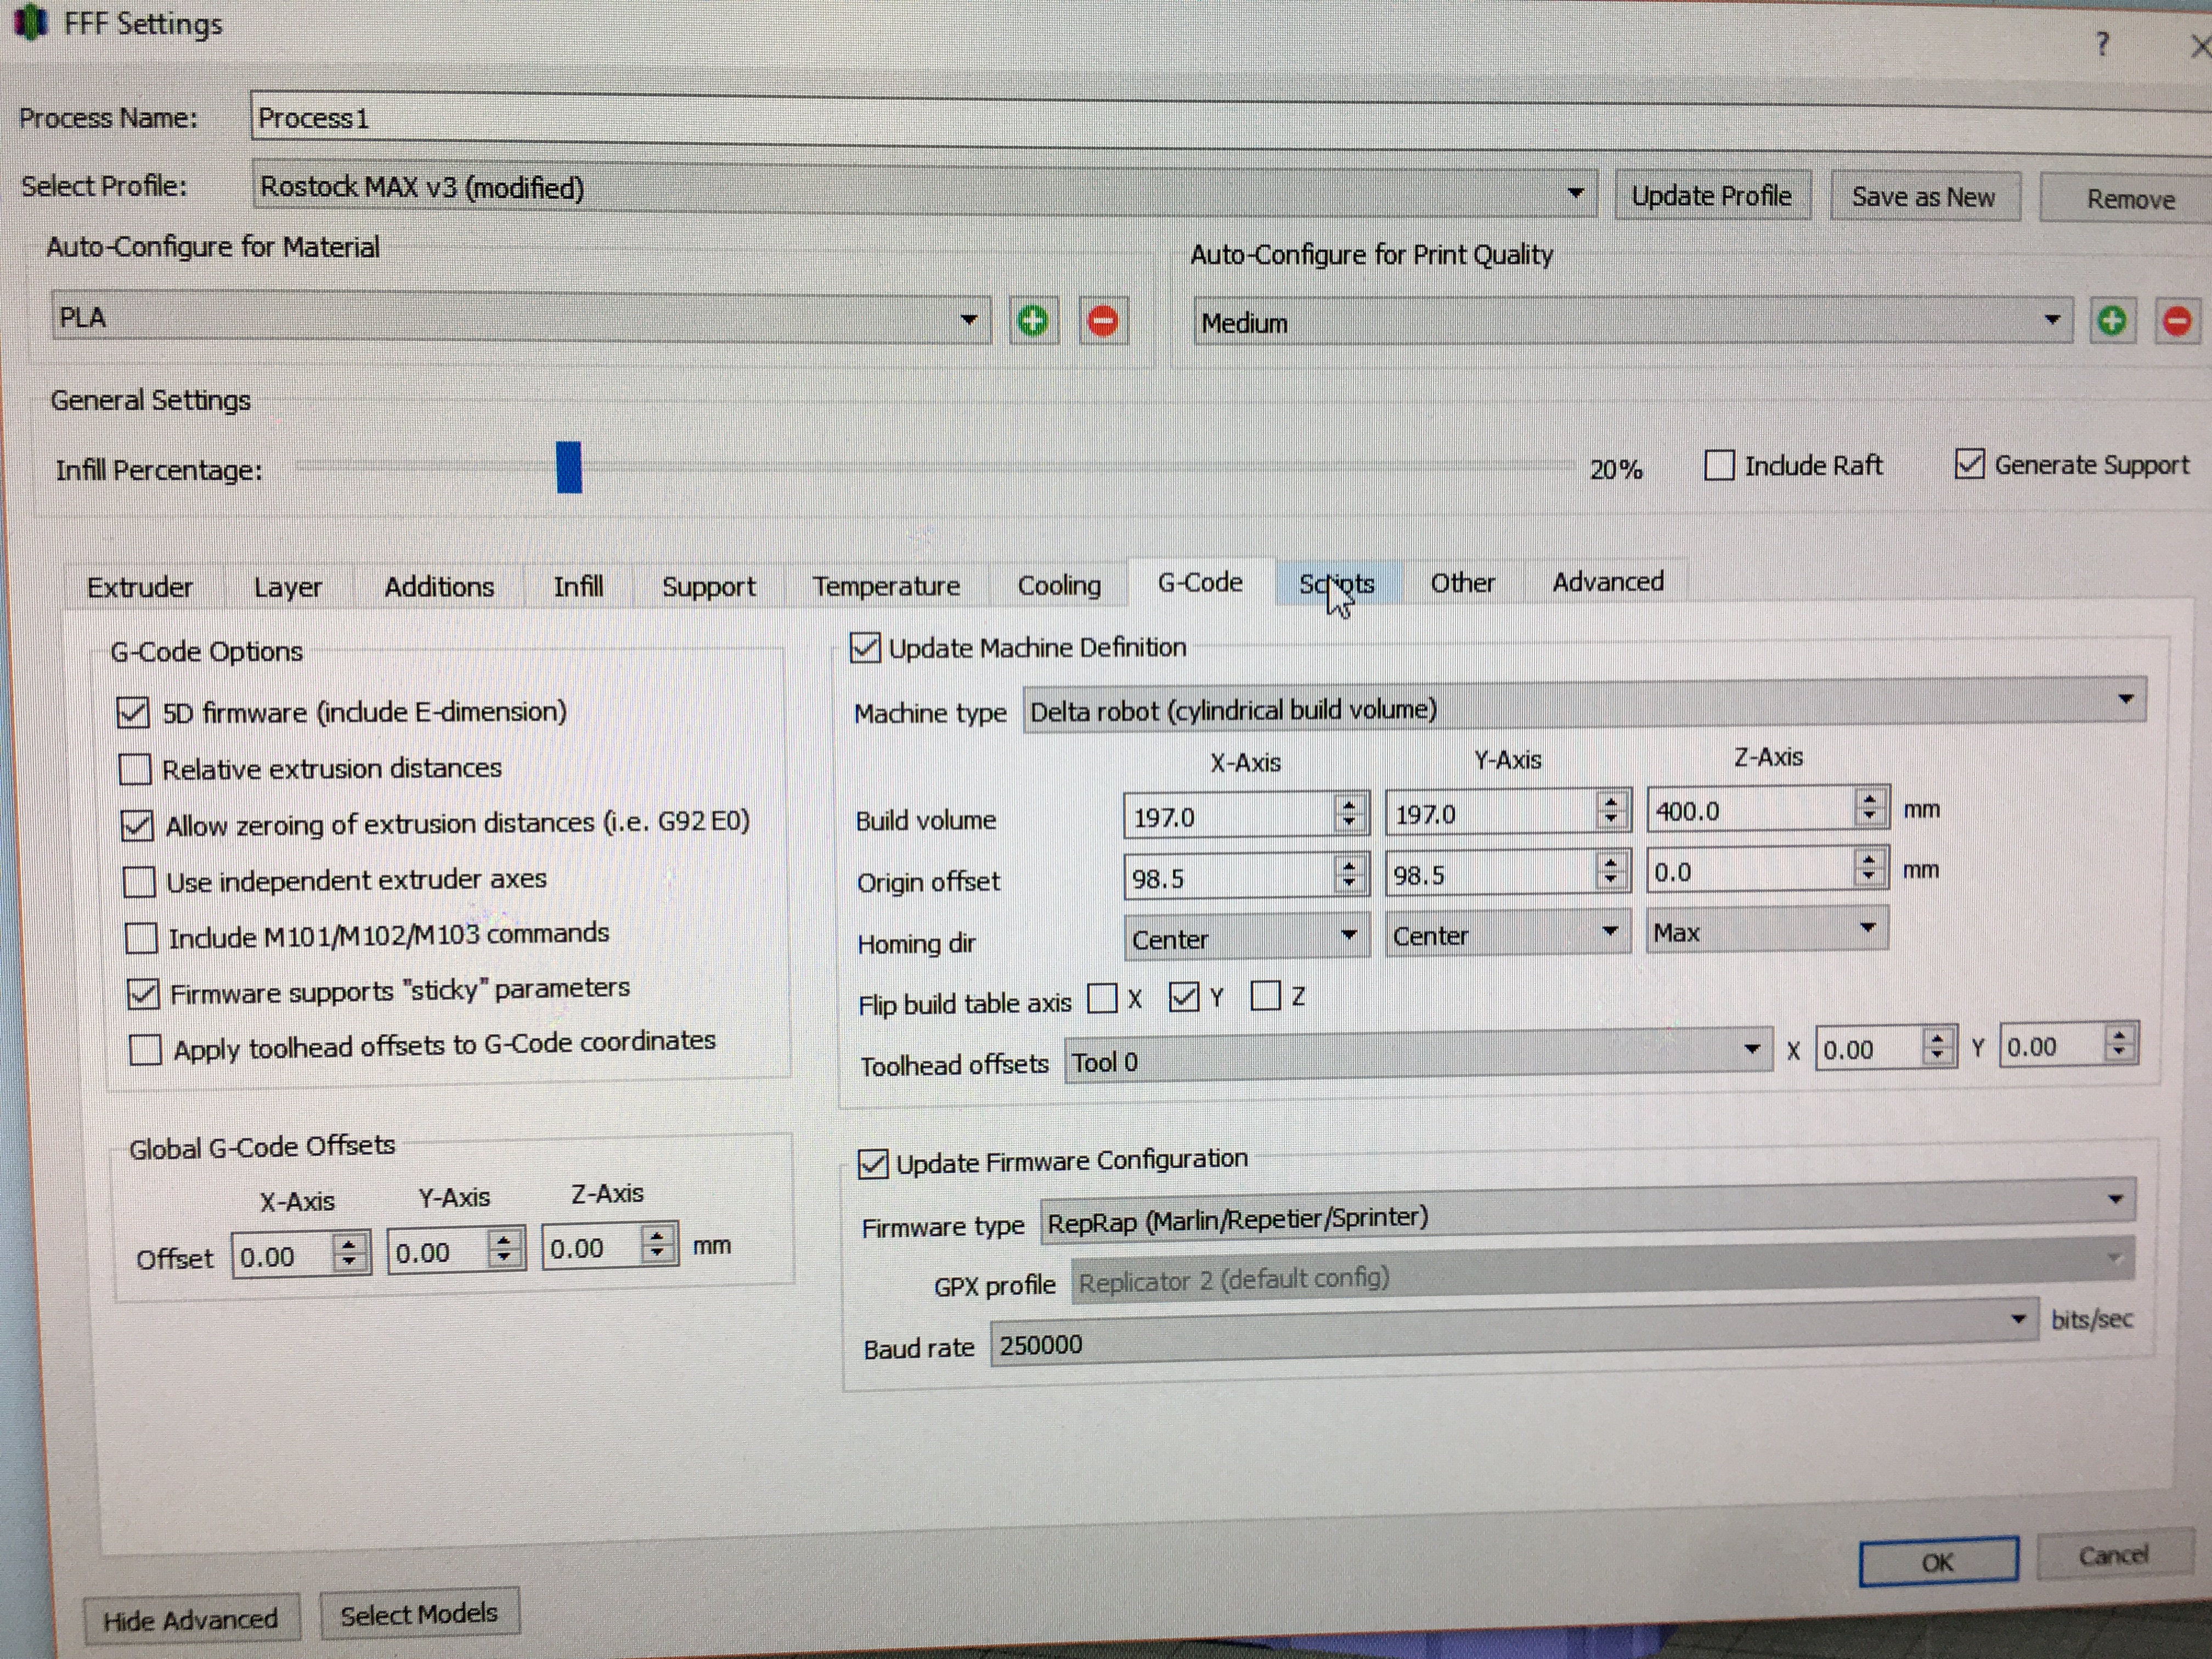Switch to the Scripts tab

tap(1337, 584)
